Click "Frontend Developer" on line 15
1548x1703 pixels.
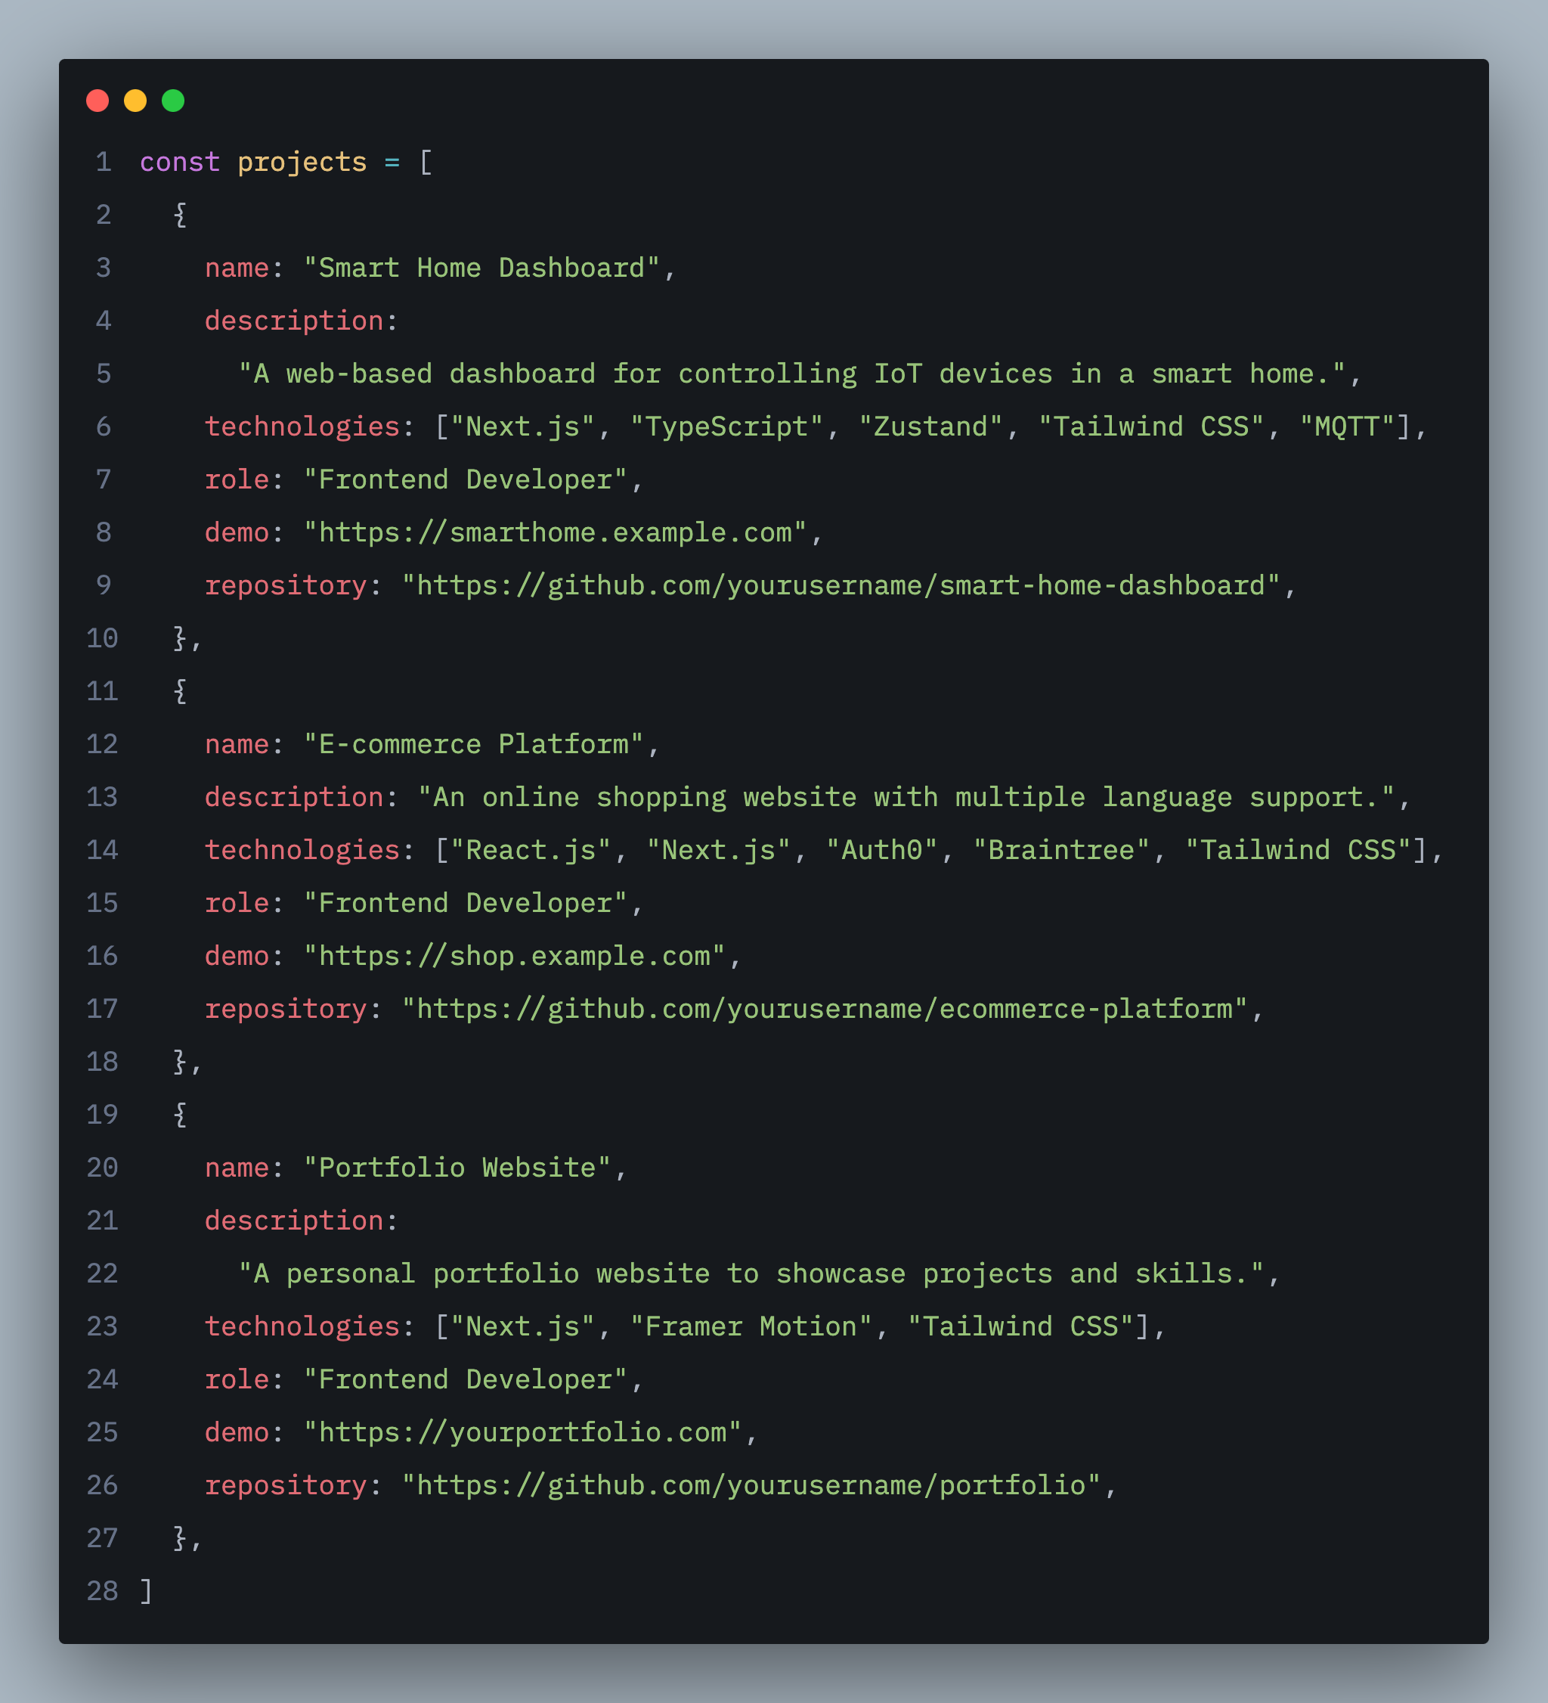[466, 903]
